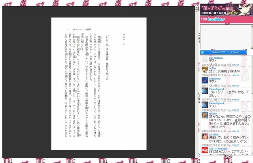Click the betwitt link on the 17:52:38 tweet

coord(235,110)
